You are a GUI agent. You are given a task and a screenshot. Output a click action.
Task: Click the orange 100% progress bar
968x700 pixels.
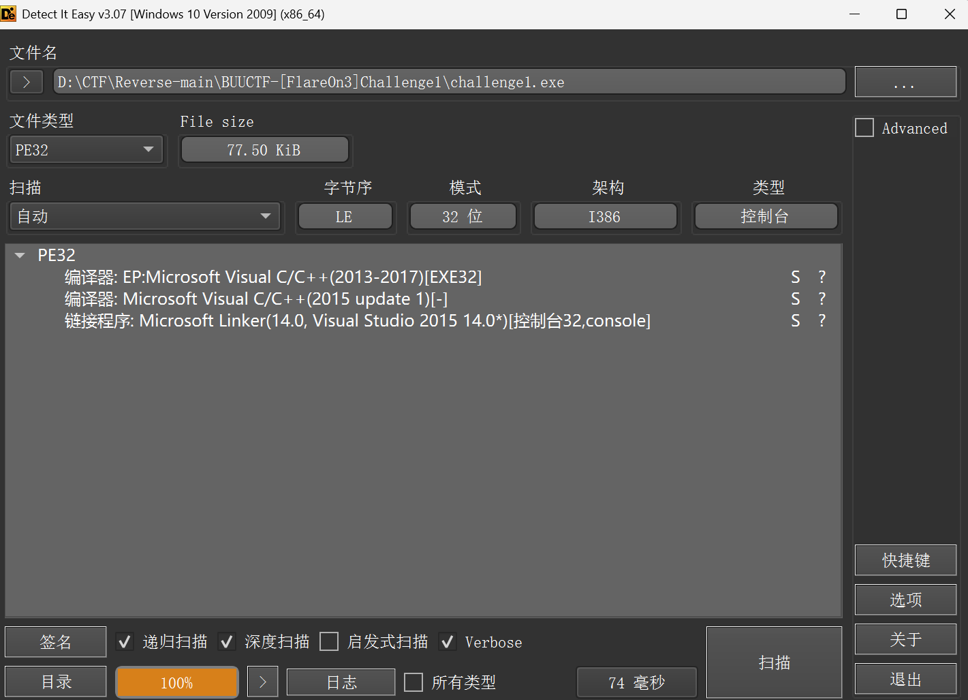tap(177, 682)
